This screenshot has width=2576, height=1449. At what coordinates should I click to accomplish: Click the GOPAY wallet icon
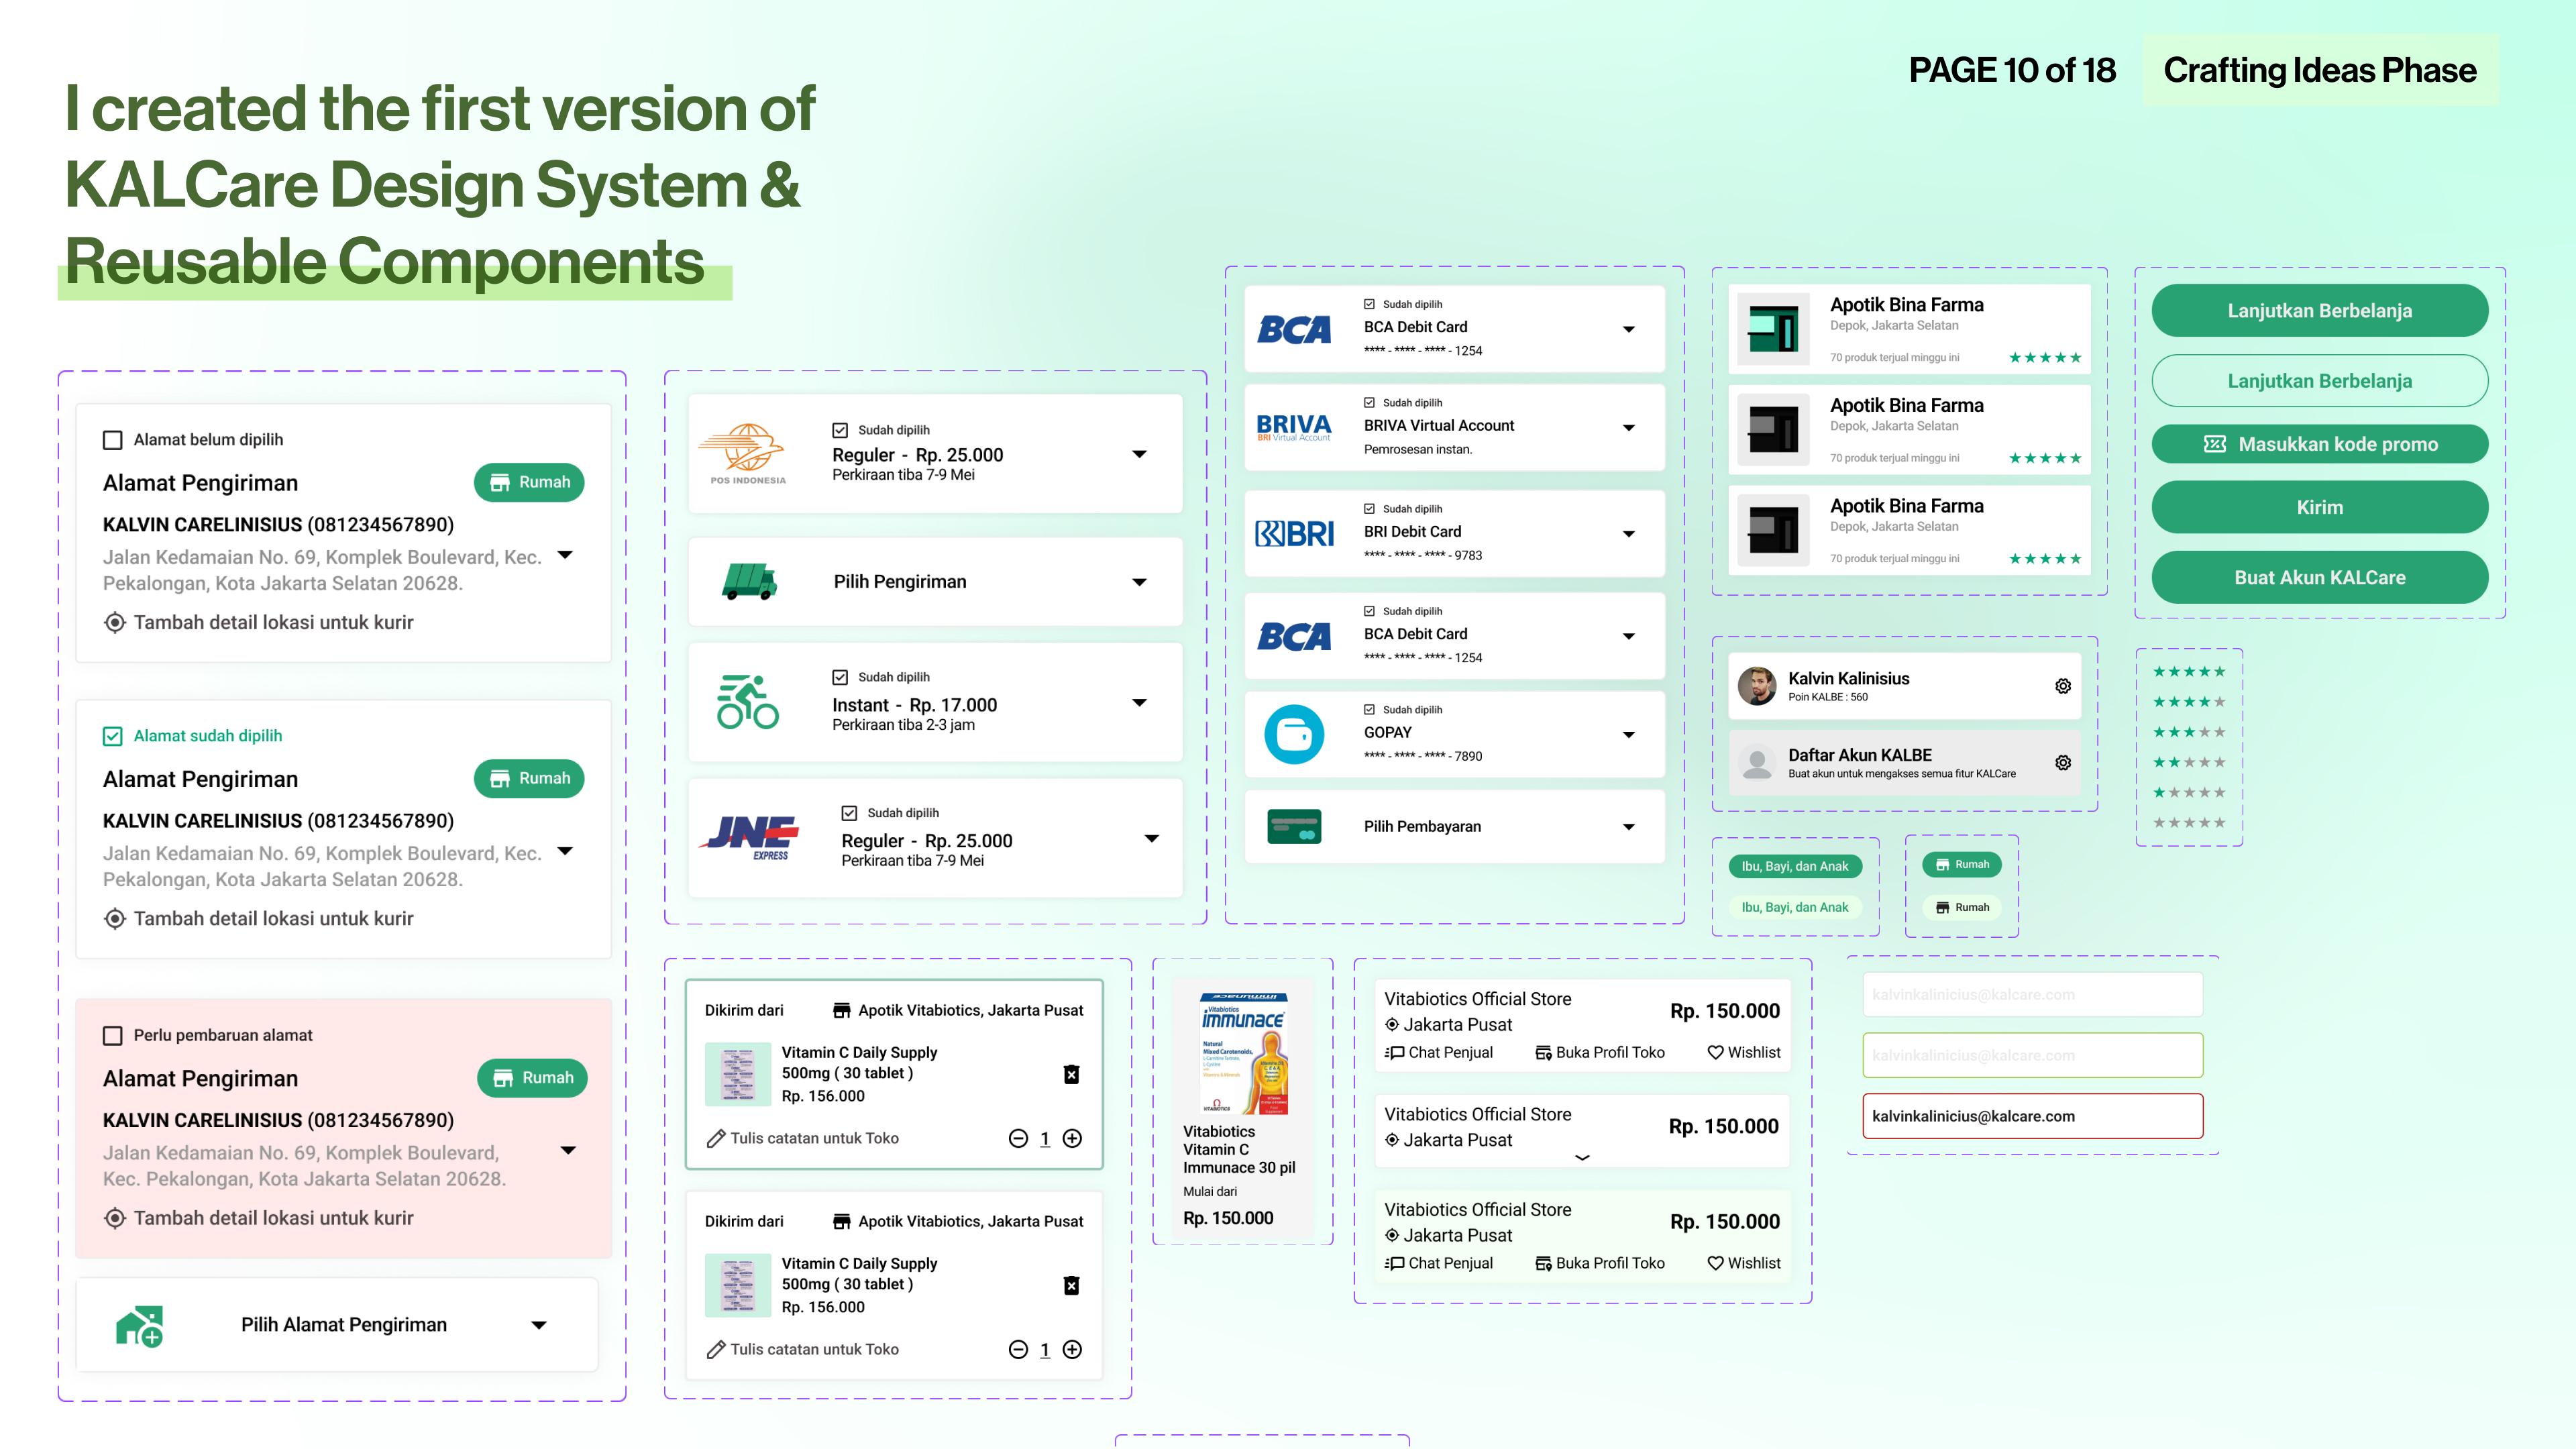(1294, 734)
